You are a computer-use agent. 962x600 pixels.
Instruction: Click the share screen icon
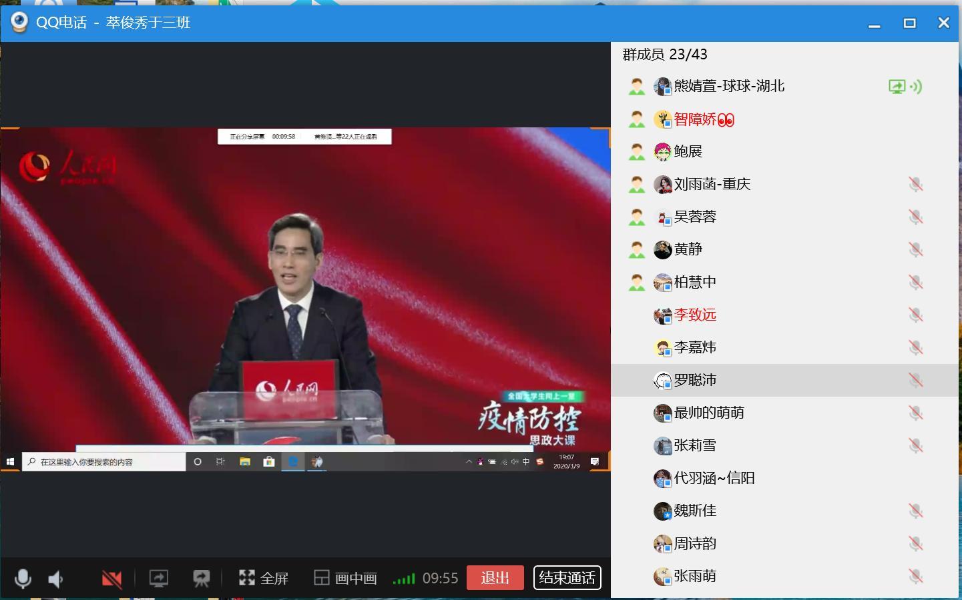point(158,578)
